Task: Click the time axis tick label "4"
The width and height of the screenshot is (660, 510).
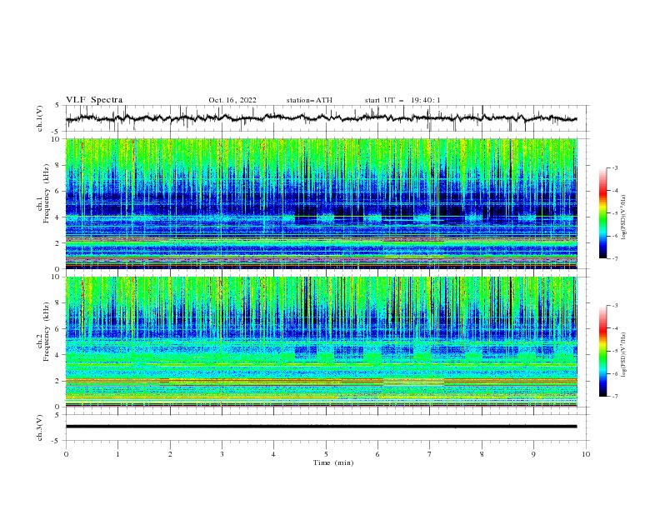Action: click(x=273, y=454)
